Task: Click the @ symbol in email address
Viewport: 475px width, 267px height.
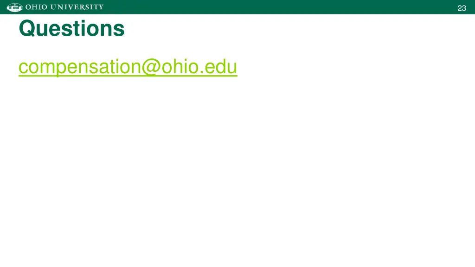Action: 151,67
